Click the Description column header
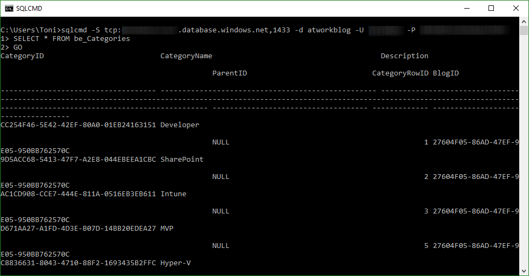This screenshot has width=529, height=276. coord(404,56)
